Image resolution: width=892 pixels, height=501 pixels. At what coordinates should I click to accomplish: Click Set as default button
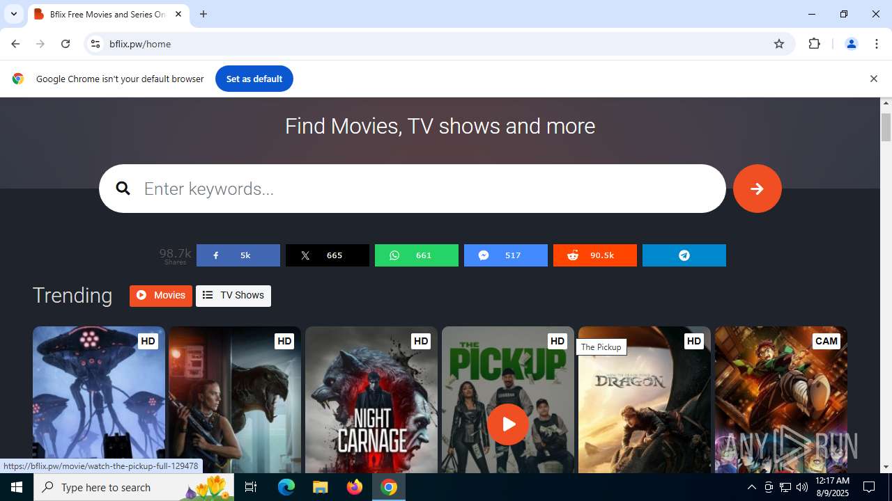pos(254,79)
